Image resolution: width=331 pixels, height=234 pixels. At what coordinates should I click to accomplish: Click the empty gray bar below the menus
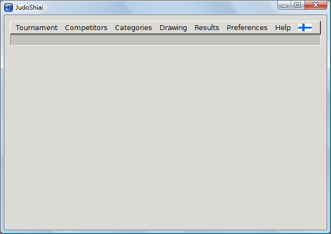tap(165, 40)
